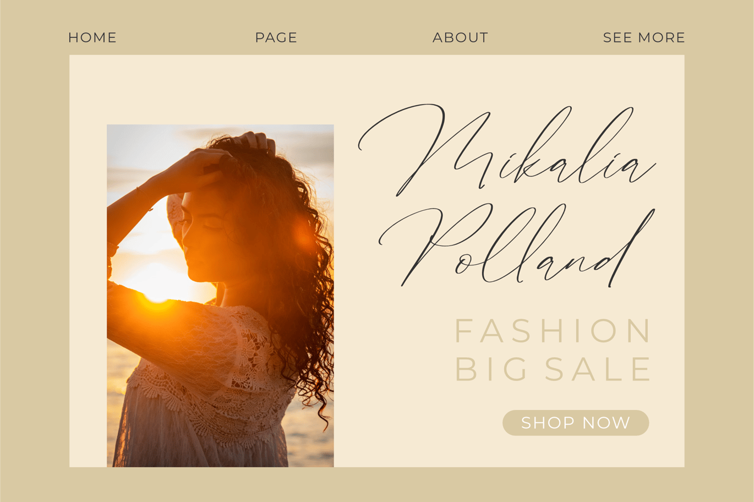Open the HOME menu item
This screenshot has width=754, height=502.
click(x=92, y=37)
